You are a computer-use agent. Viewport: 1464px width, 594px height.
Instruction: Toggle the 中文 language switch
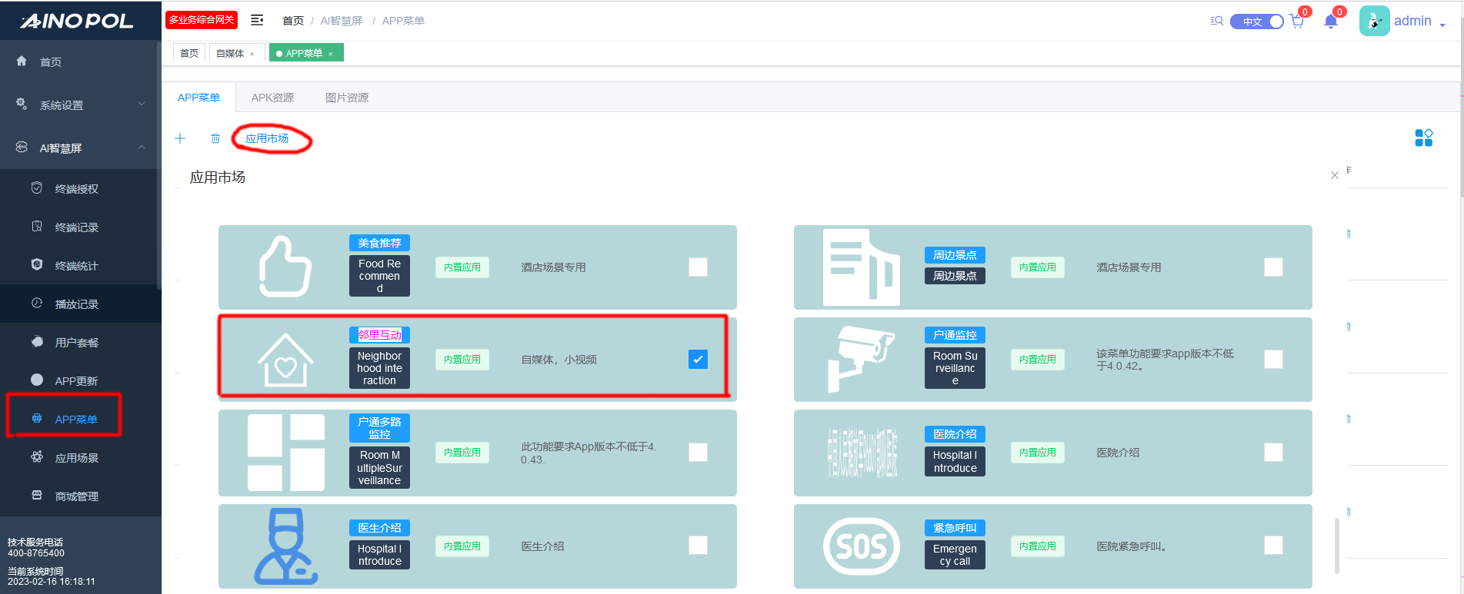(1256, 22)
